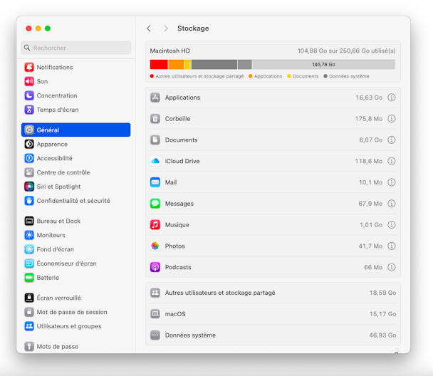Go back with the left chevron
Viewport: 433px width, 376px height.
[149, 28]
